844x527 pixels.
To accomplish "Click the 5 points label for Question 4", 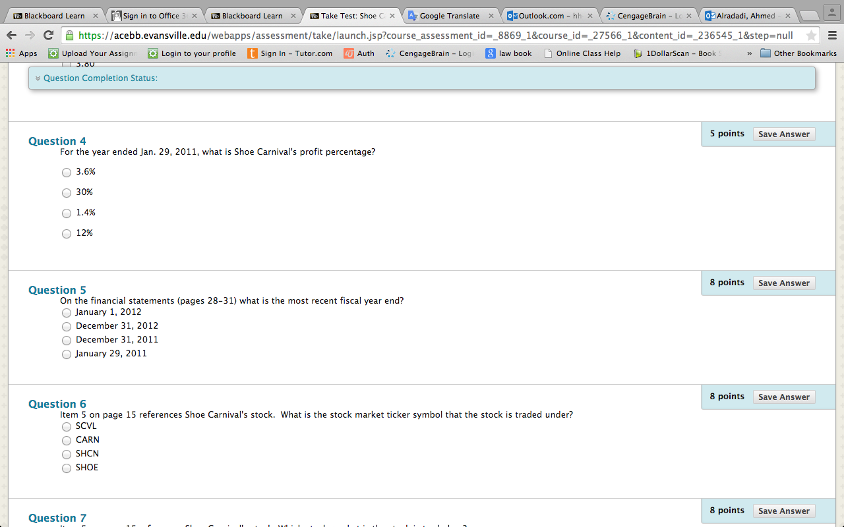I will click(x=727, y=134).
